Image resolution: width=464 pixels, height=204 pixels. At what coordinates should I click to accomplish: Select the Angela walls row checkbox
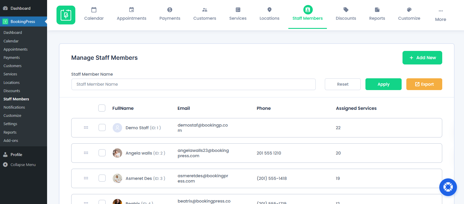tap(102, 153)
